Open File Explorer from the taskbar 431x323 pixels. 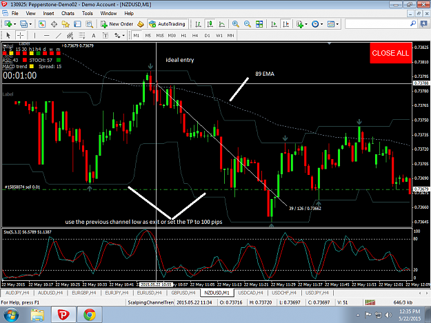click(37, 315)
